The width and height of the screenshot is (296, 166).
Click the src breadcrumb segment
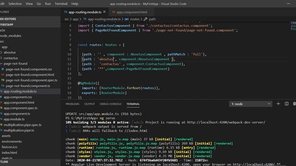click(67, 19)
